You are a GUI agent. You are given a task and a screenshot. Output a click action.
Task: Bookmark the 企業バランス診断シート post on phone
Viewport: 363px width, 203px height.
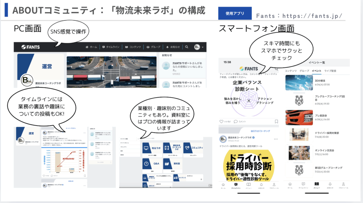pyautogui.click(x=277, y=121)
